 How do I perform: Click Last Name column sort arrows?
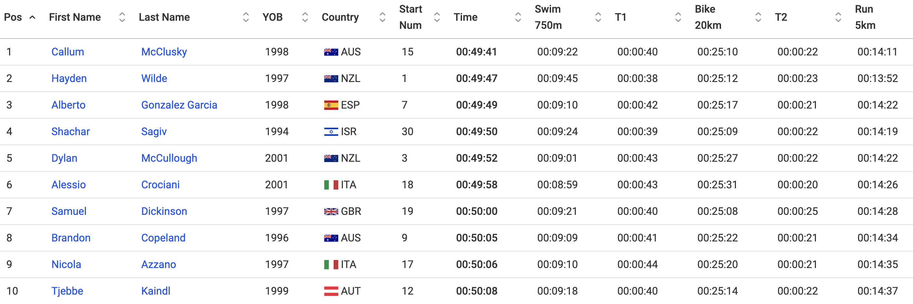click(x=246, y=17)
